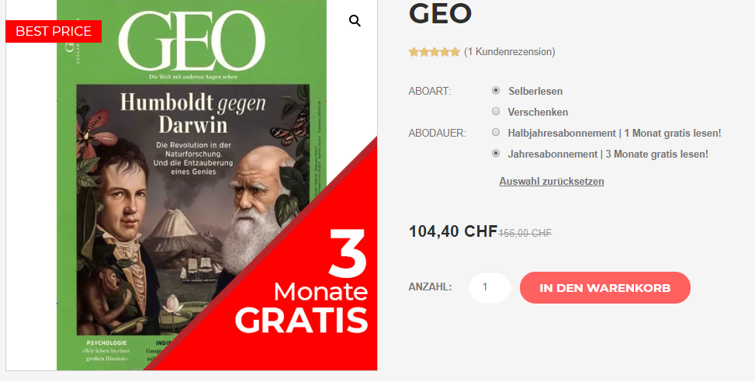Screen dimensions: 755x382
Task: Click the 104,40 CHF current price
Action: [x=453, y=231]
